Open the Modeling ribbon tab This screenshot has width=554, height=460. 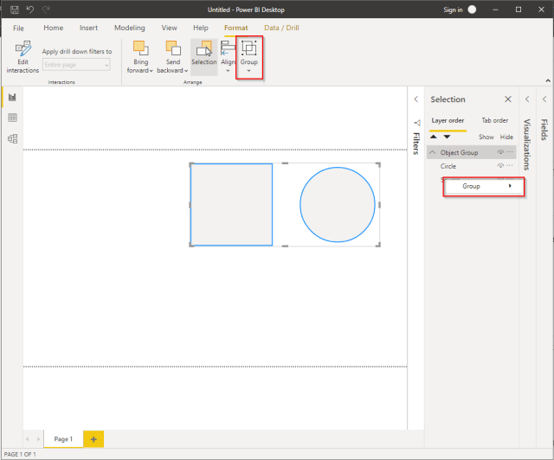click(x=130, y=28)
